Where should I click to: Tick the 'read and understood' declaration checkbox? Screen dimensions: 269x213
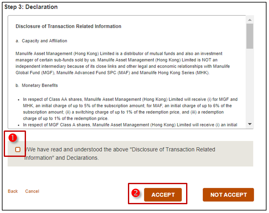[18, 150]
